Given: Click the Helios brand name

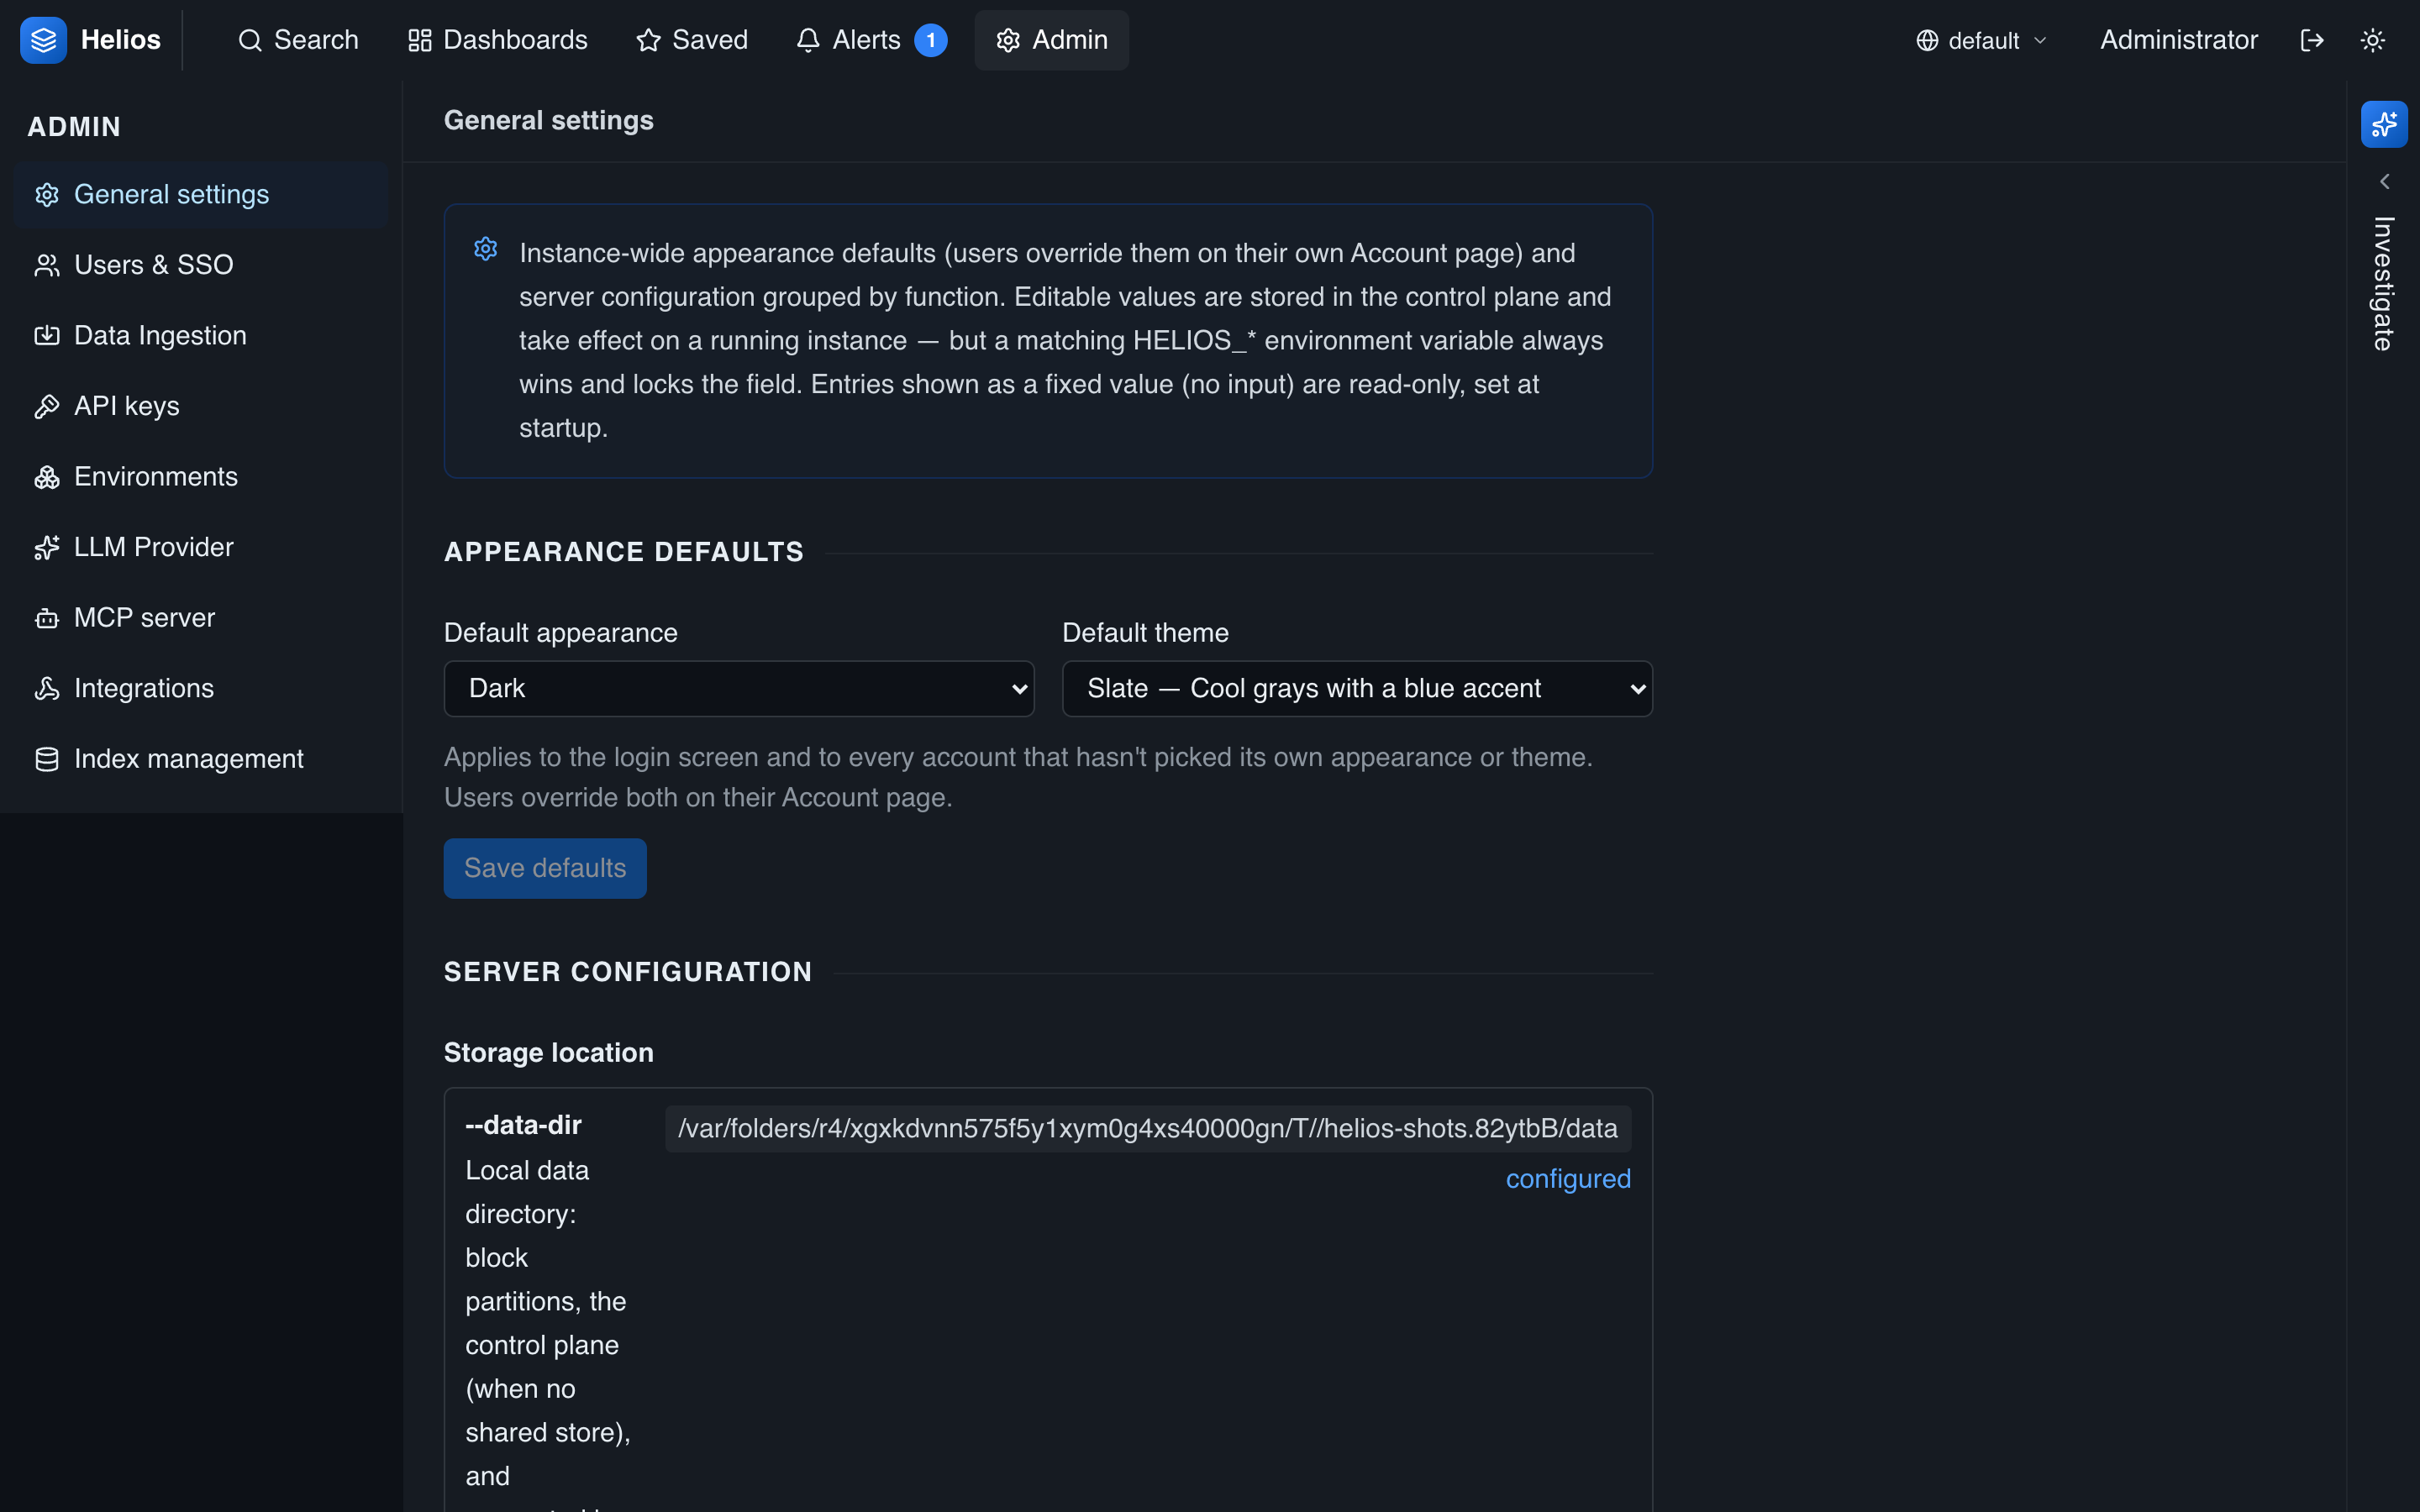Looking at the screenshot, I should tap(120, 40).
